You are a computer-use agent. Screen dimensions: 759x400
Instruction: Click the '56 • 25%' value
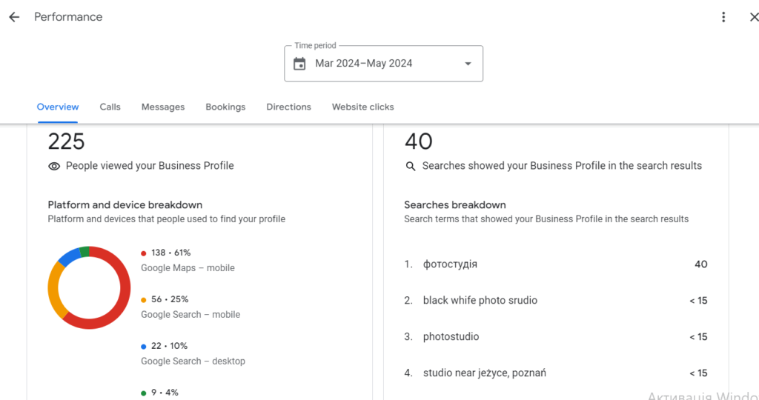click(x=170, y=299)
